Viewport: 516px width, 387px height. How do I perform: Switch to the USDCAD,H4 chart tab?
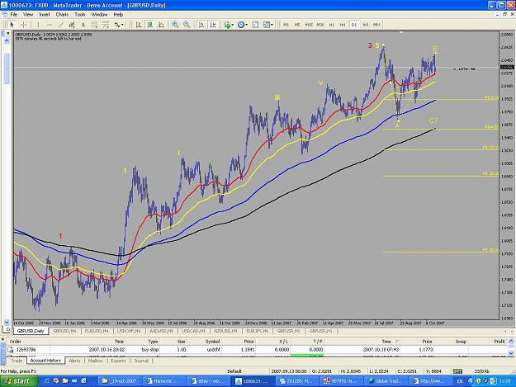193,331
